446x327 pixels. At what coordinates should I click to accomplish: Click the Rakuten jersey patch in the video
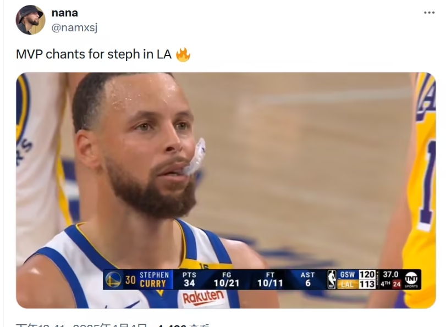pyautogui.click(x=203, y=298)
